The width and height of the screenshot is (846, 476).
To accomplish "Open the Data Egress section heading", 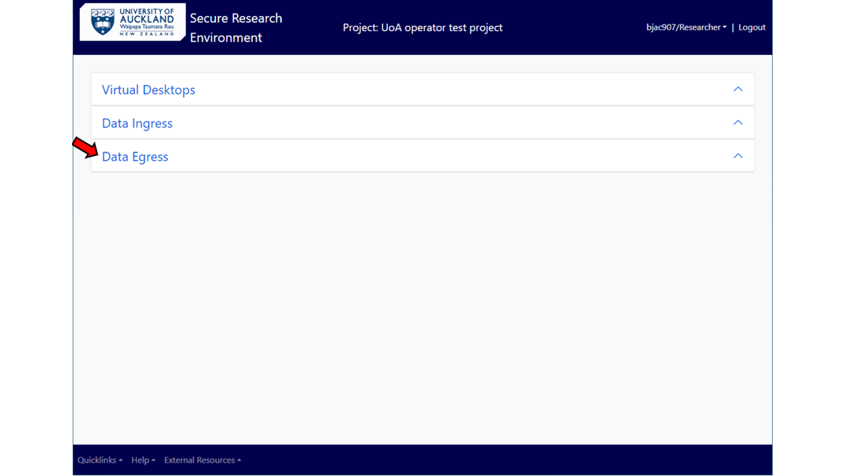I will pyautogui.click(x=135, y=157).
